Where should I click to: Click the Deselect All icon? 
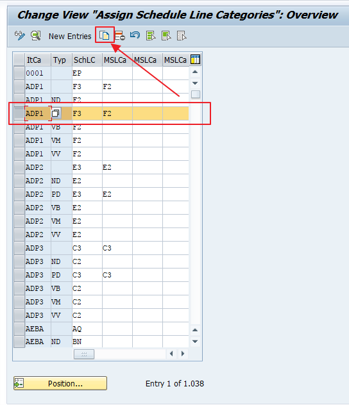pos(182,36)
